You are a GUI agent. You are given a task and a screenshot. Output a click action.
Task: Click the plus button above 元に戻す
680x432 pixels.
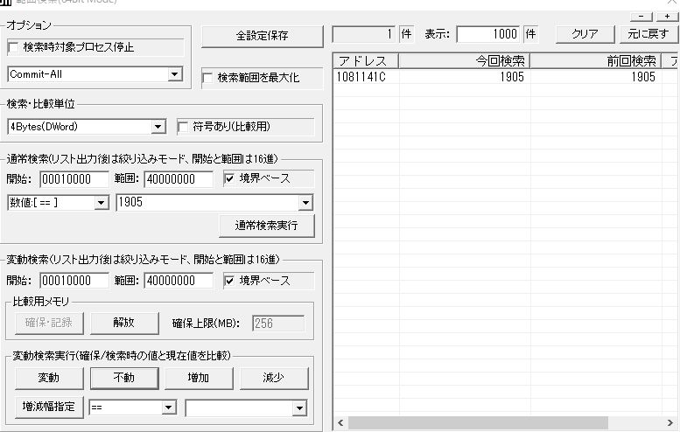coord(667,17)
